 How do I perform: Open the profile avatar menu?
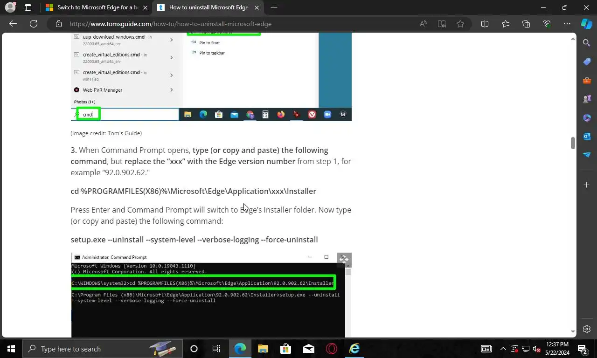click(10, 7)
